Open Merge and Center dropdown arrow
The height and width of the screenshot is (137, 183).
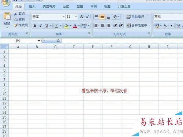[149, 25]
